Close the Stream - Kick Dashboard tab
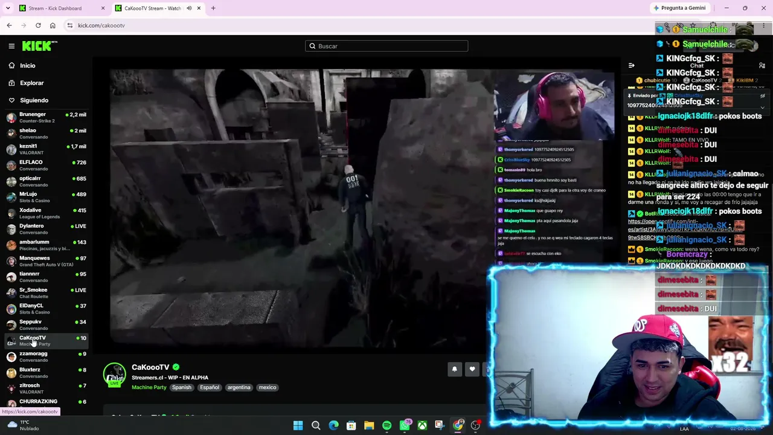This screenshot has width=773, height=435. [x=103, y=8]
